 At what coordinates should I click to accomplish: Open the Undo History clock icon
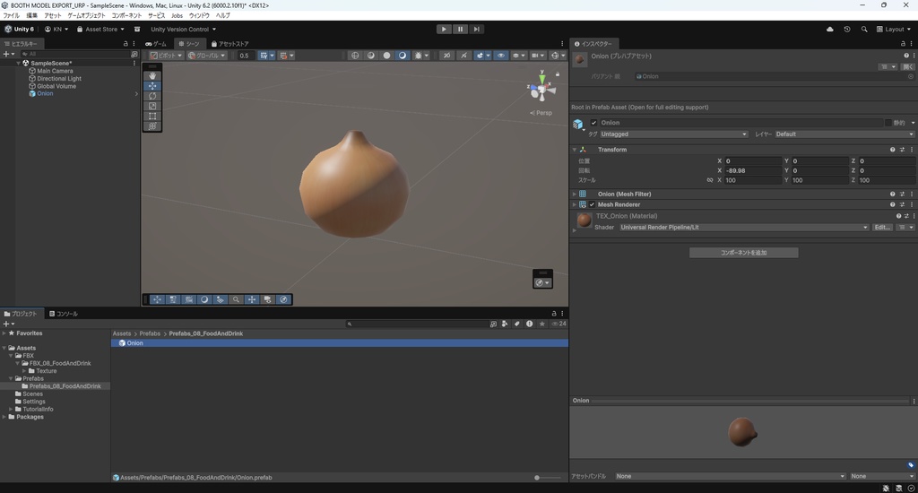click(846, 30)
